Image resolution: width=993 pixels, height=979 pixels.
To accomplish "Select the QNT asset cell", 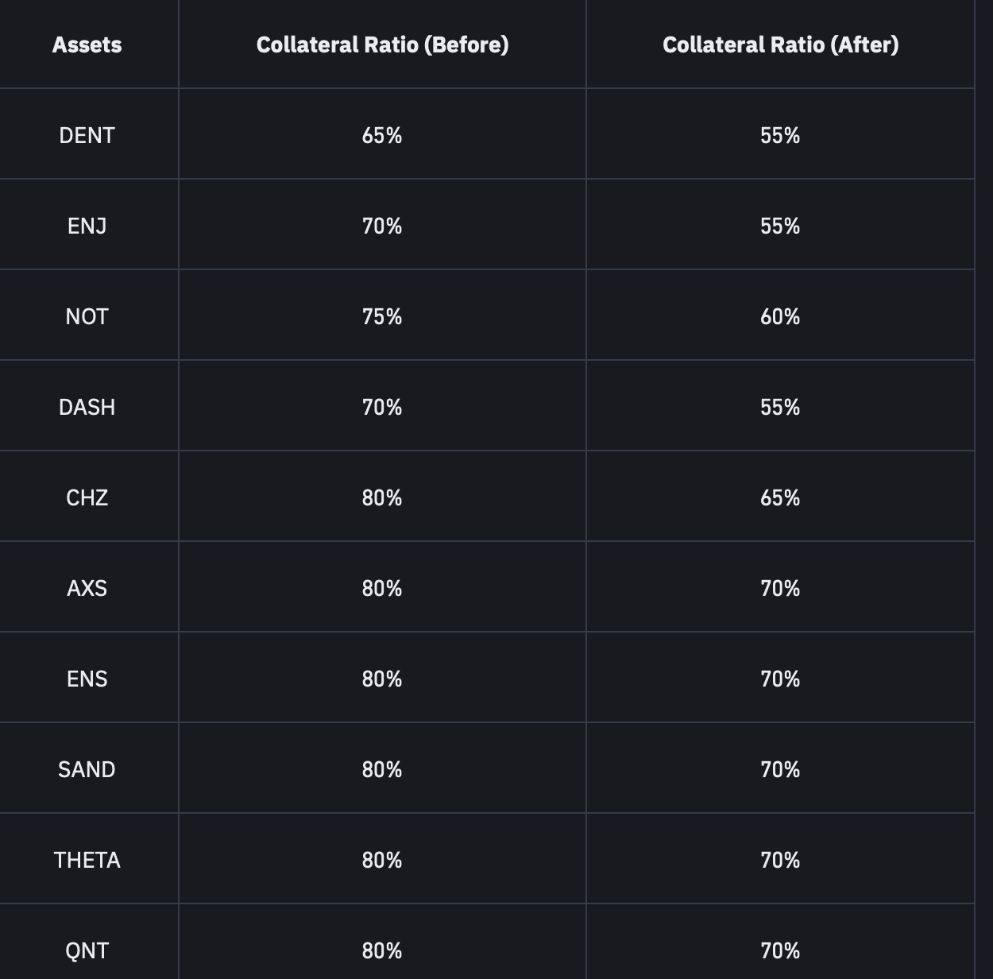I will point(87,950).
